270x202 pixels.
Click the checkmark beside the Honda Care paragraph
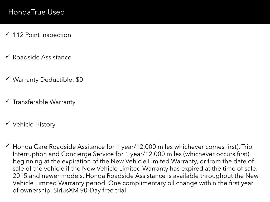(7, 146)
